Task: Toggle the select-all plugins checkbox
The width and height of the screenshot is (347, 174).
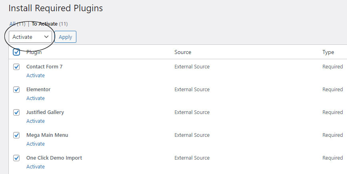Action: (x=16, y=52)
